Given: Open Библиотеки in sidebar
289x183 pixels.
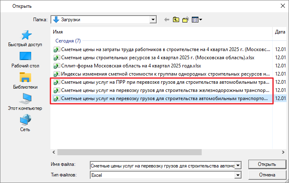Looking at the screenshot, I should [25, 80].
